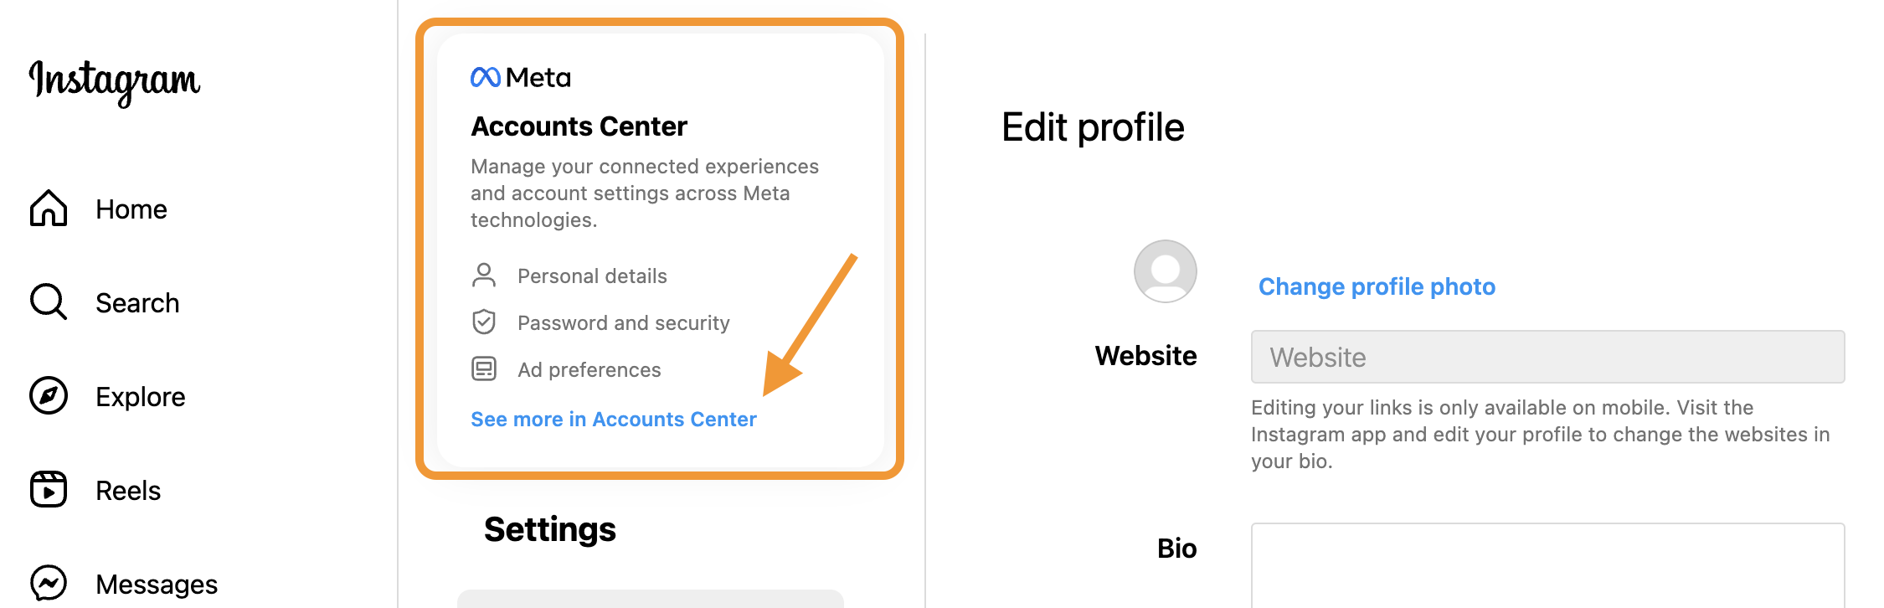1884x608 pixels.
Task: Select the Reels menu label
Action: click(x=128, y=491)
